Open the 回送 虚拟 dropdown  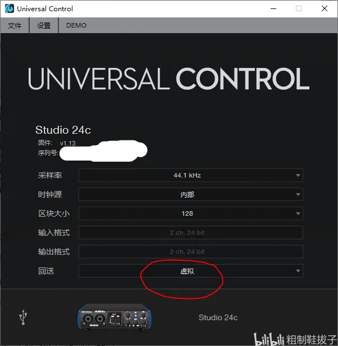point(191,271)
